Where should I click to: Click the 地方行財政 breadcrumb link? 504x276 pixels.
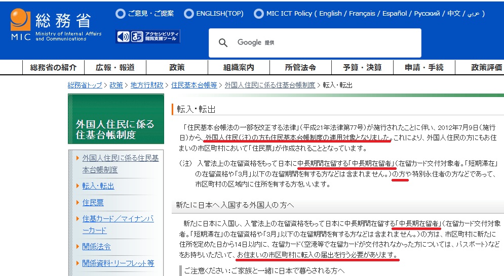(x=147, y=85)
